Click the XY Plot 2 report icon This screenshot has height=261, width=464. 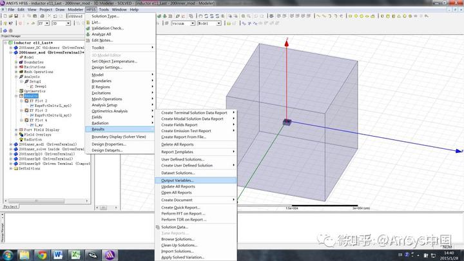(26, 101)
